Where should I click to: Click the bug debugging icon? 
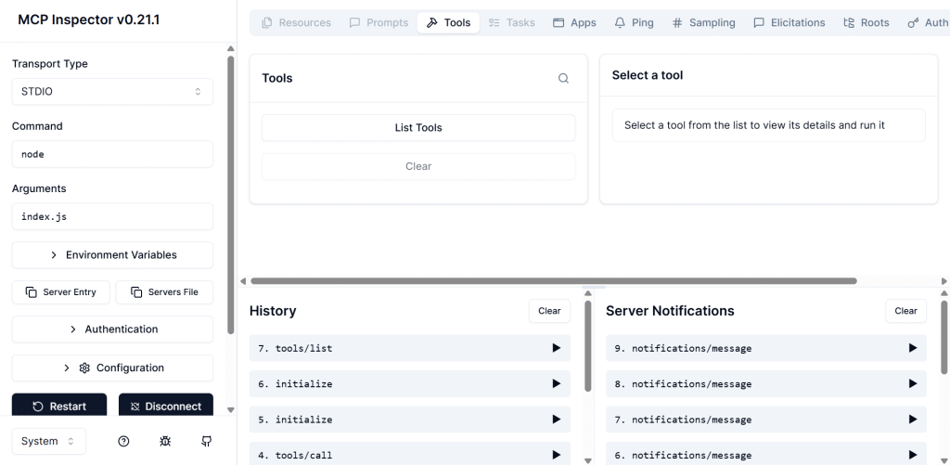[x=165, y=442]
